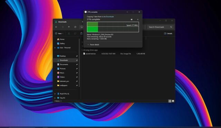The image size is (221, 128).
Task: Select This PC in the sidebar
Action: pos(61,98)
